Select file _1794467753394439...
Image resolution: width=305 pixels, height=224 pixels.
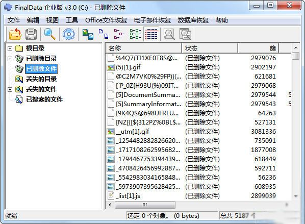(148, 159)
